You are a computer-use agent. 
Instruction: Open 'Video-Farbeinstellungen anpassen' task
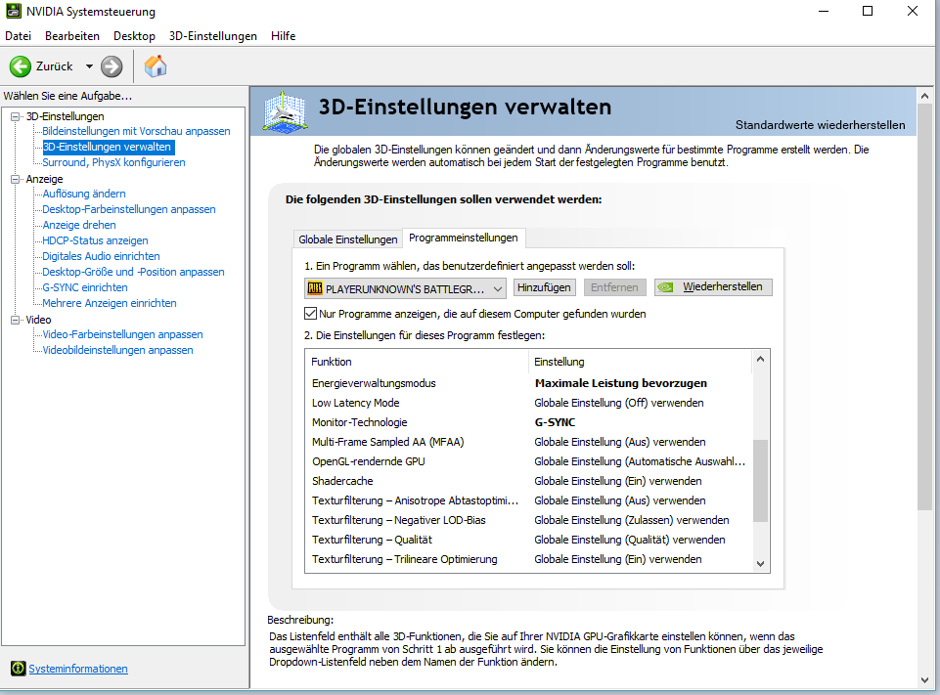click(x=122, y=334)
